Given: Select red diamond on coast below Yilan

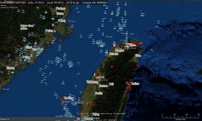Looking at the screenshot, I should point(137,65).
